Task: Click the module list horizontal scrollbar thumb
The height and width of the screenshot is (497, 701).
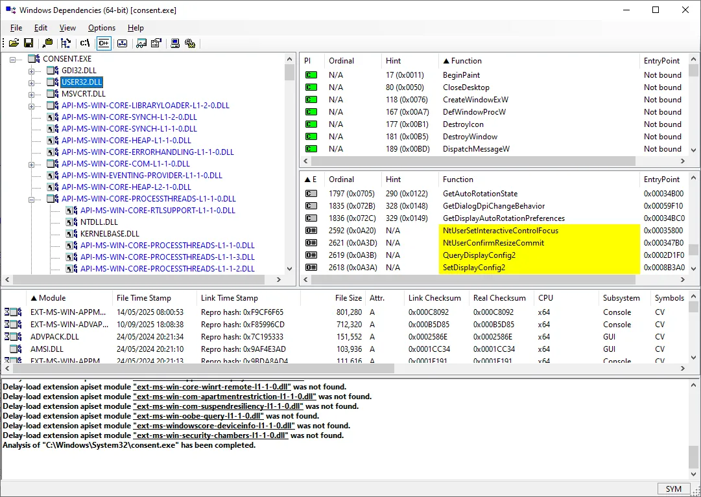Action: coord(204,369)
